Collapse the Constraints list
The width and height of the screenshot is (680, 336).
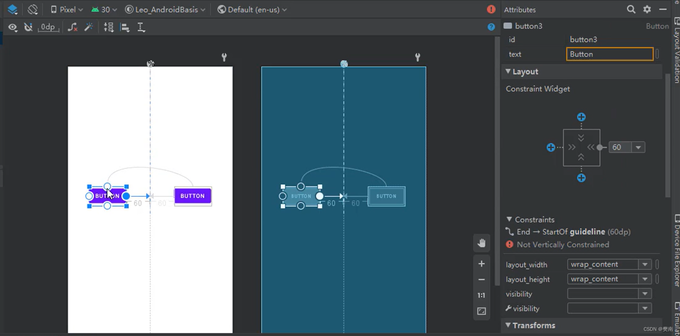pos(509,219)
